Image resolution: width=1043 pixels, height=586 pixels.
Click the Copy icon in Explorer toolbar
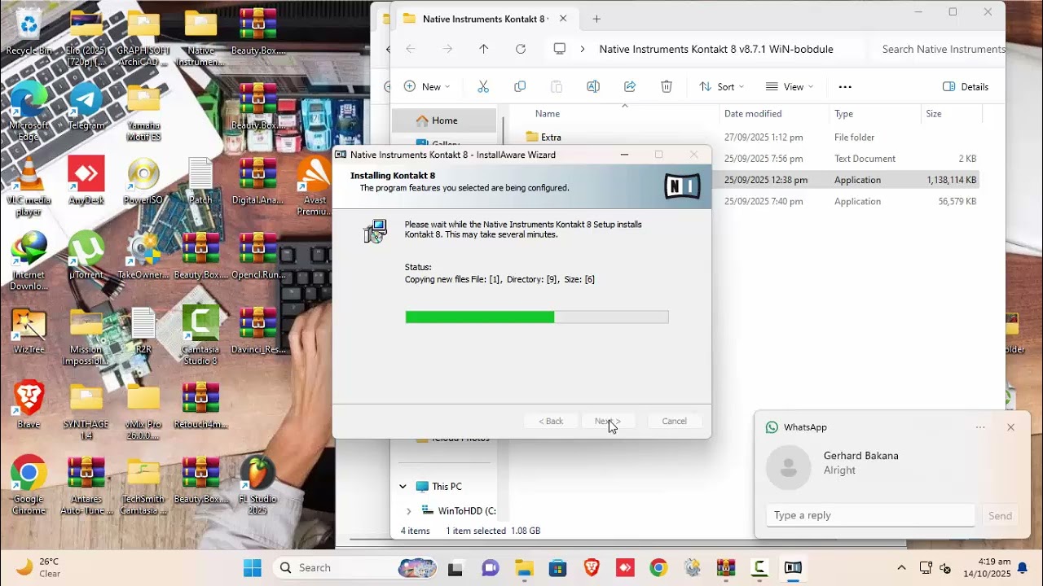520,86
